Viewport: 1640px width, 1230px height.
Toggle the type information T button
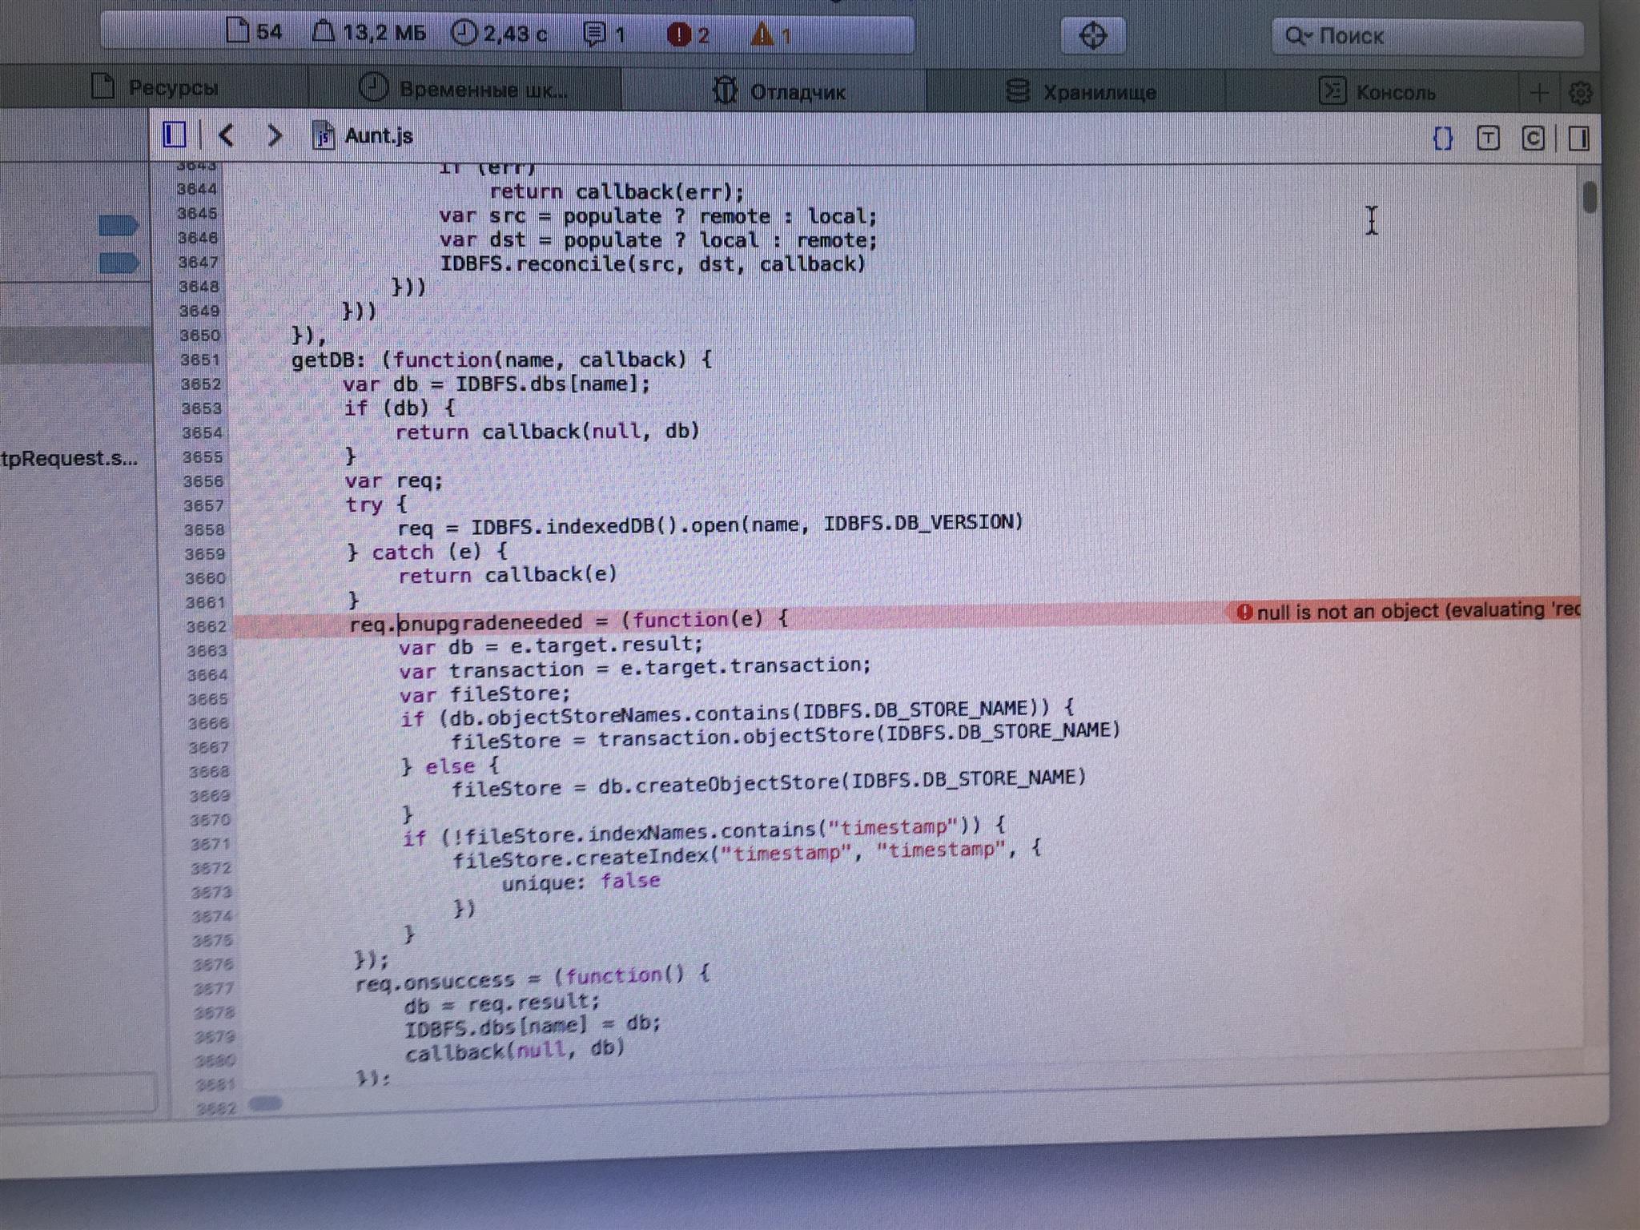[1487, 139]
